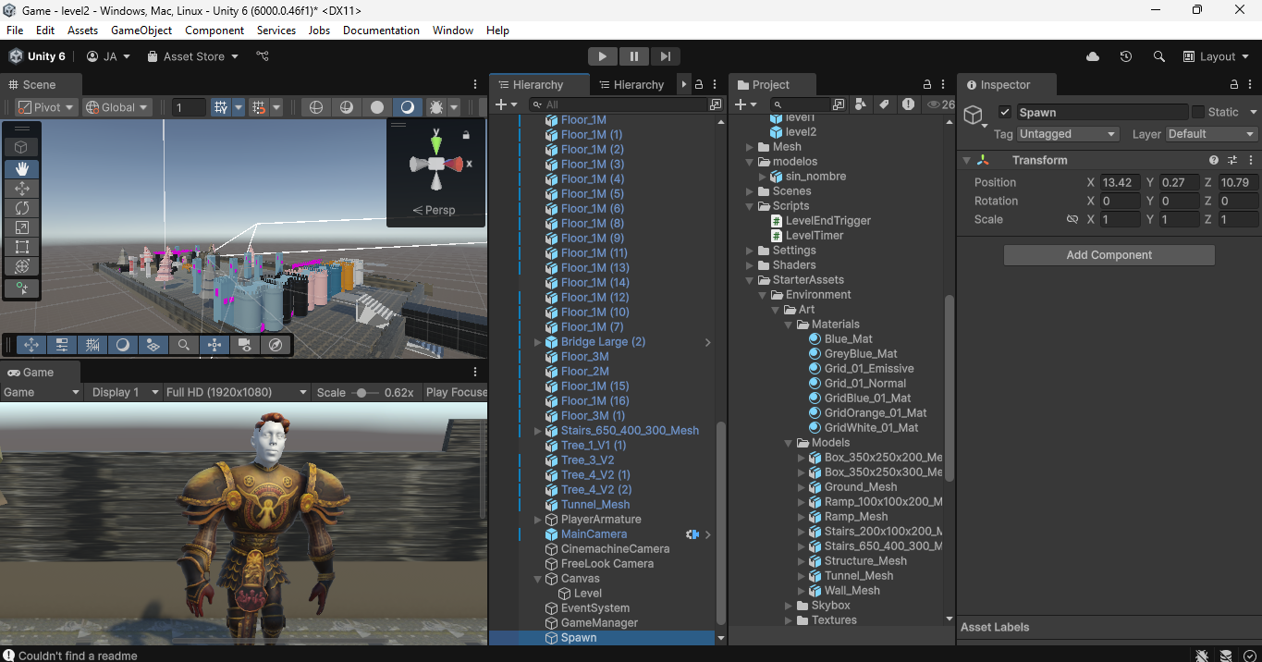Screen dimensions: 1262x662
Task: Select the Transform tool in Scene toolbar
Action: (22, 266)
